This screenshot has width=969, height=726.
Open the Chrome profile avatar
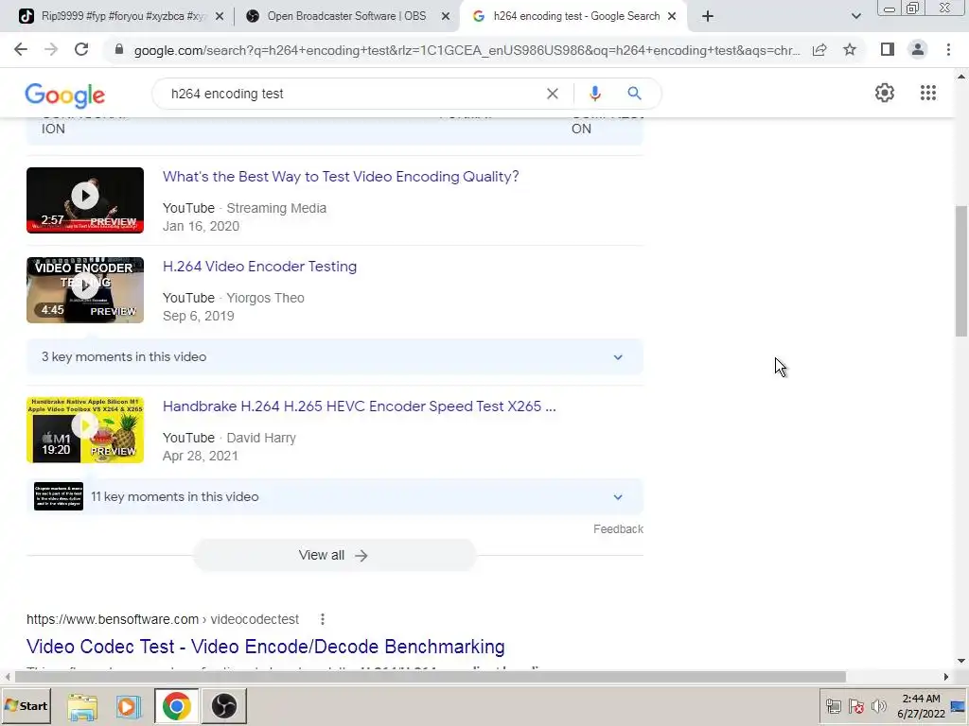coord(918,49)
